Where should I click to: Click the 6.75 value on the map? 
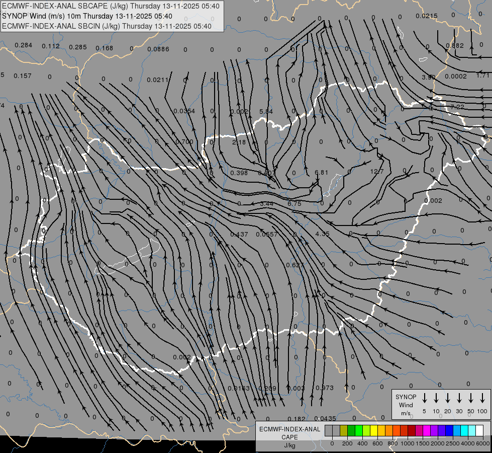click(294, 203)
